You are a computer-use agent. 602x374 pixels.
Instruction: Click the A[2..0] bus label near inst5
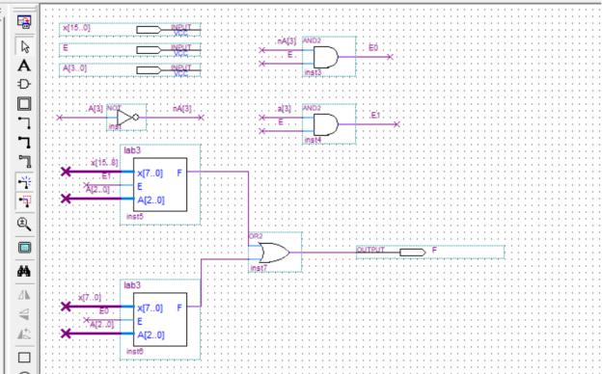[97, 190]
